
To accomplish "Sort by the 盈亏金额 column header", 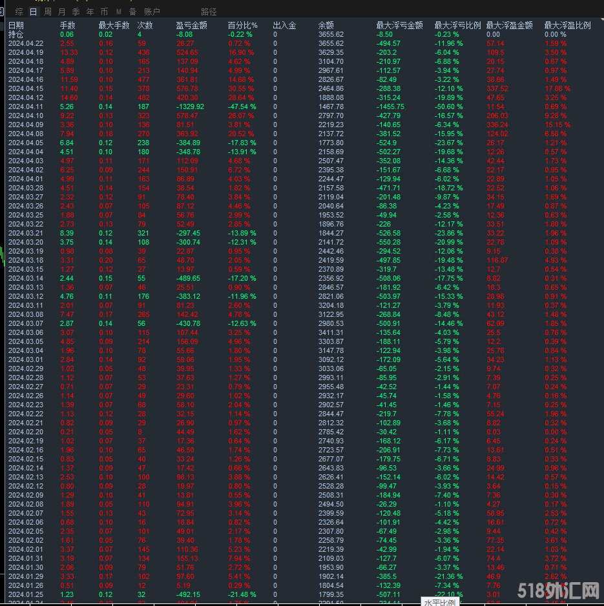I will coord(191,25).
